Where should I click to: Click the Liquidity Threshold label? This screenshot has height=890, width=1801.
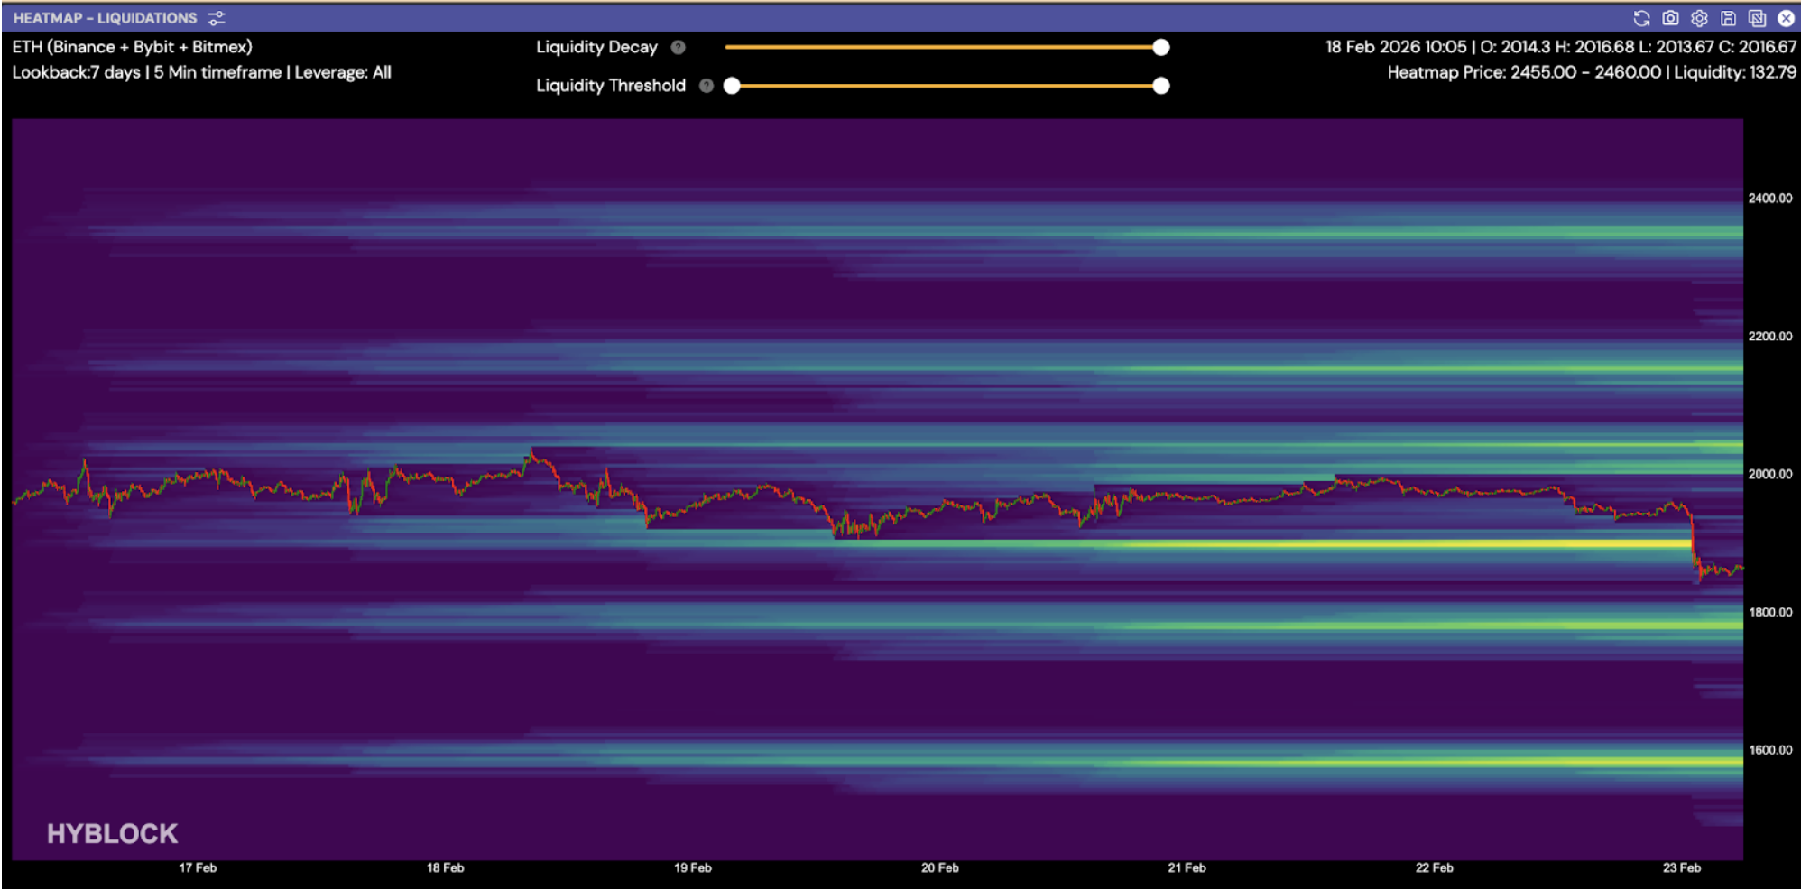coord(611,86)
